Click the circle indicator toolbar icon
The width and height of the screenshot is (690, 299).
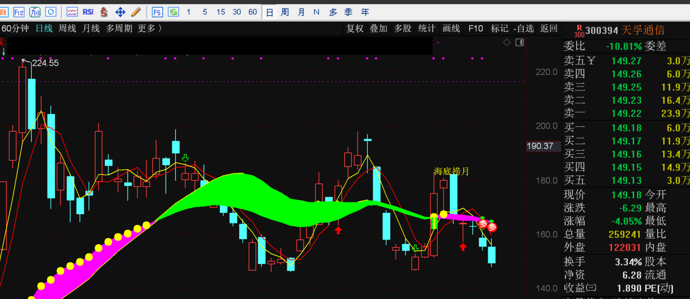[51, 12]
